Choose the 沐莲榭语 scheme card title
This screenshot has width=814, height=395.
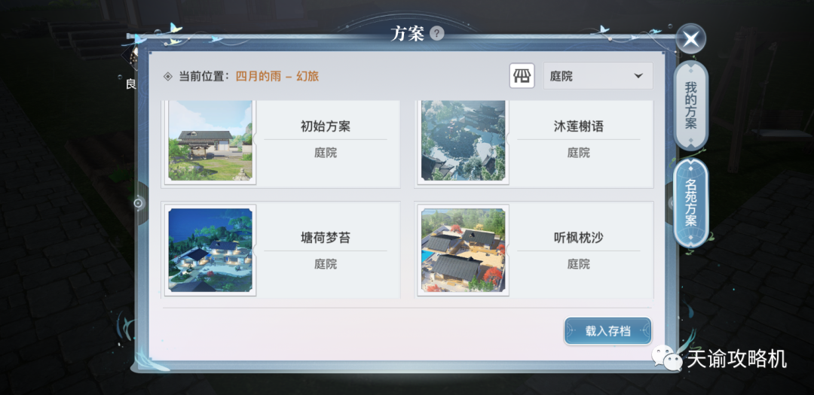[578, 126]
